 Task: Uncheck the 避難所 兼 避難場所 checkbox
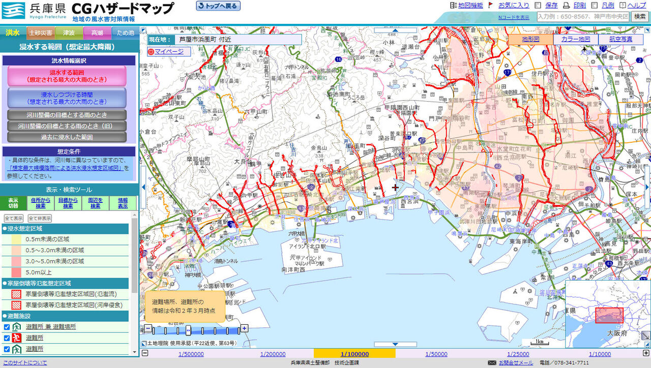click(7, 327)
